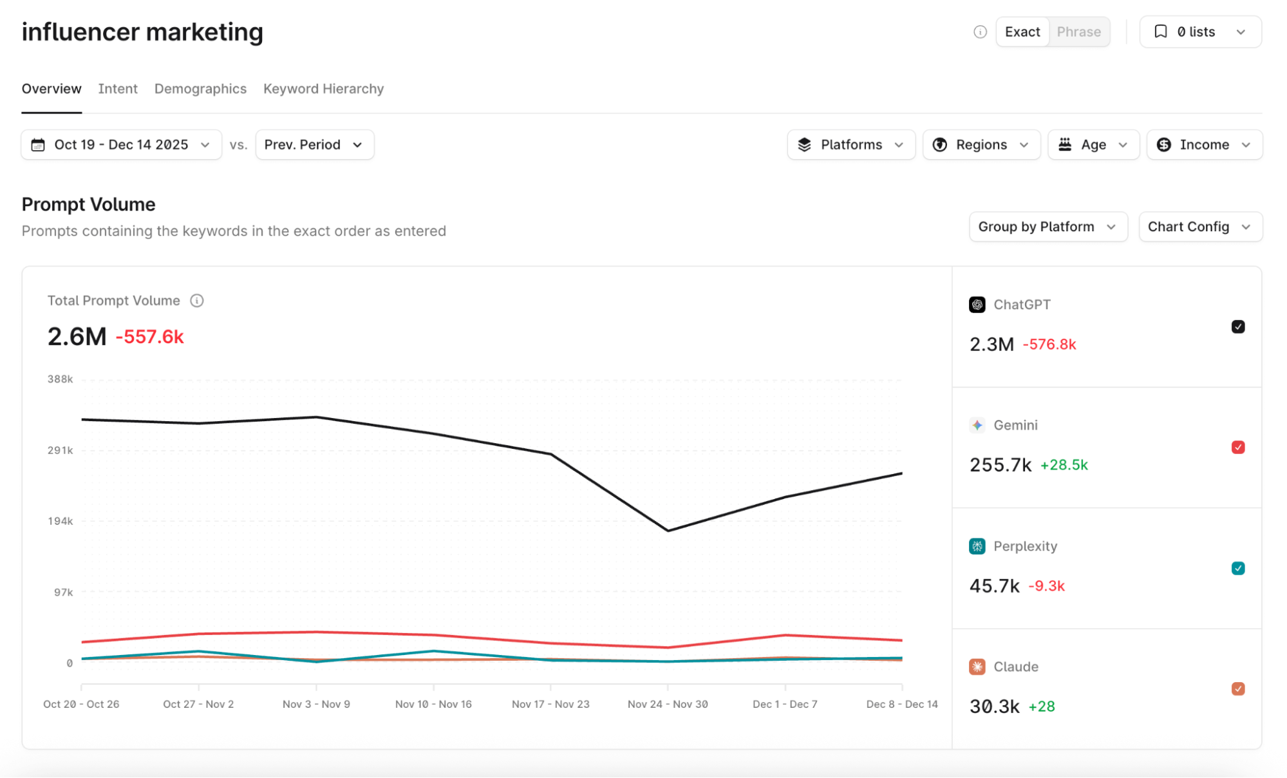Select Phrase match mode
The height and width of the screenshot is (778, 1287).
1078,32
